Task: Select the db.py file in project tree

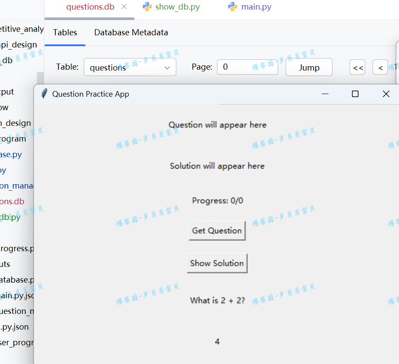Action: pos(10,217)
